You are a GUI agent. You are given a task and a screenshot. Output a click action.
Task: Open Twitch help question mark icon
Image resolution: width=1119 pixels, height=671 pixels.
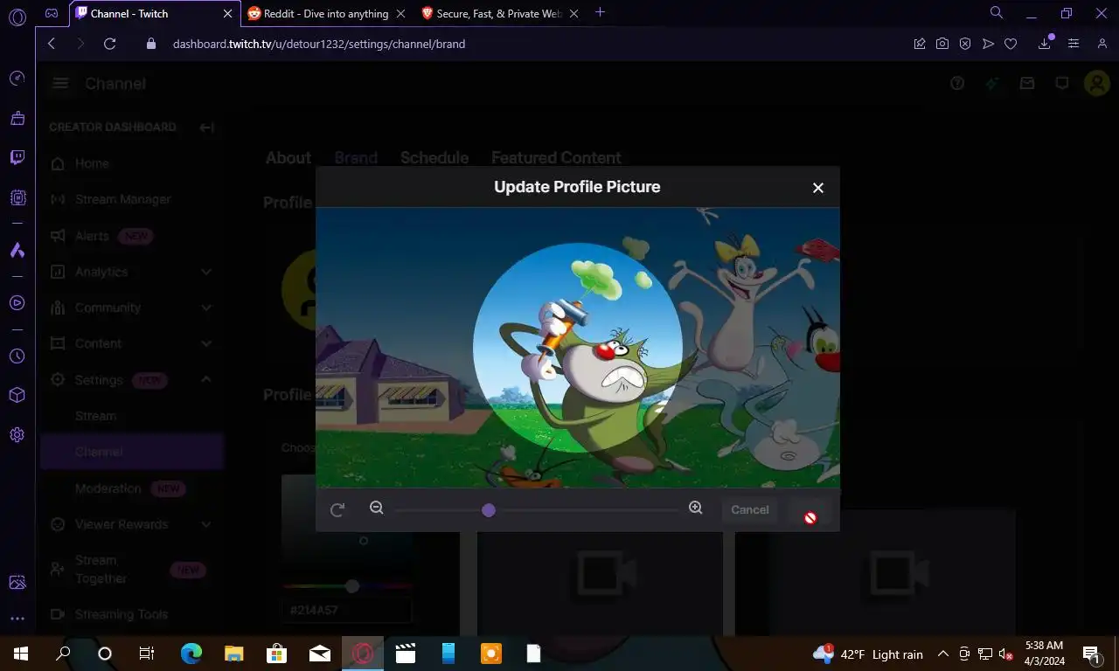[957, 84]
